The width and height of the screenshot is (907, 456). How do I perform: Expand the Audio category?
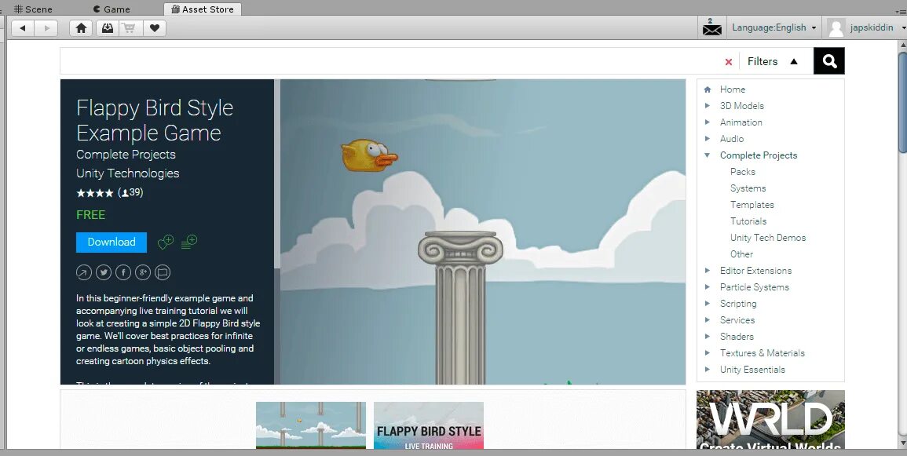click(708, 139)
